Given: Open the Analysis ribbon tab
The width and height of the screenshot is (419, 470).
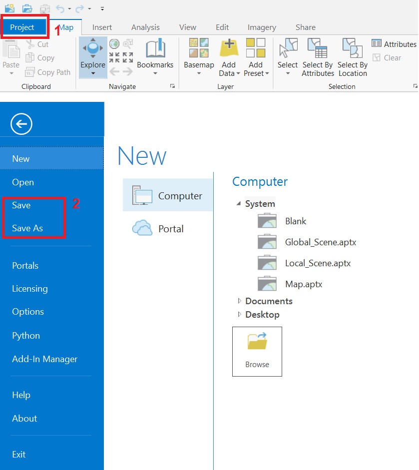Looking at the screenshot, I should coord(145,27).
